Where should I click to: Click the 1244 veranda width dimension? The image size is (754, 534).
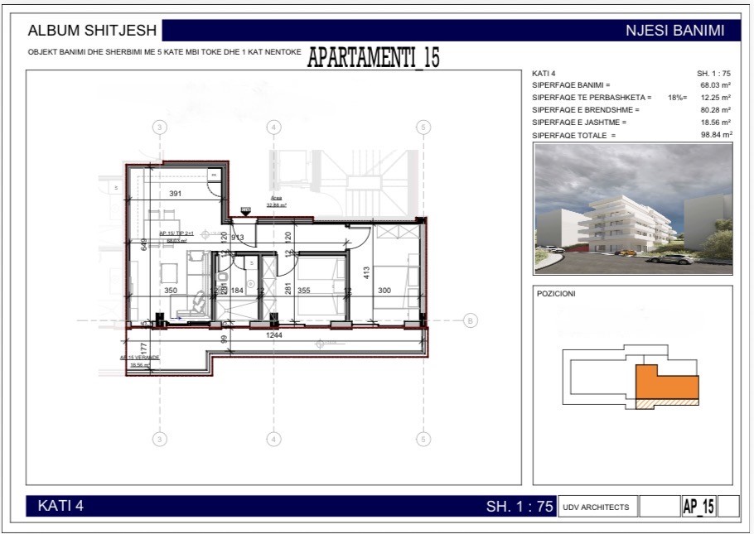(x=276, y=334)
